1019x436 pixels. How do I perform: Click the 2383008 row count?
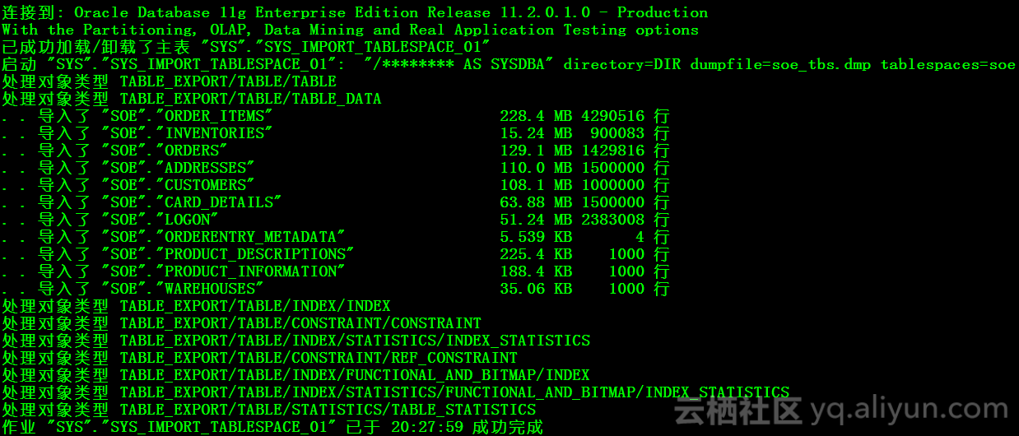(x=613, y=220)
